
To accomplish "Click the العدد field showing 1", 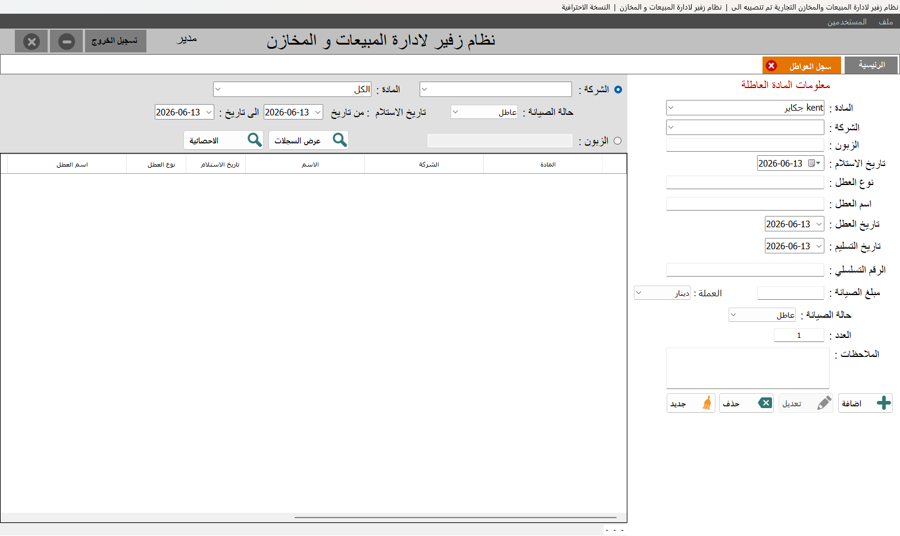I will coord(799,335).
